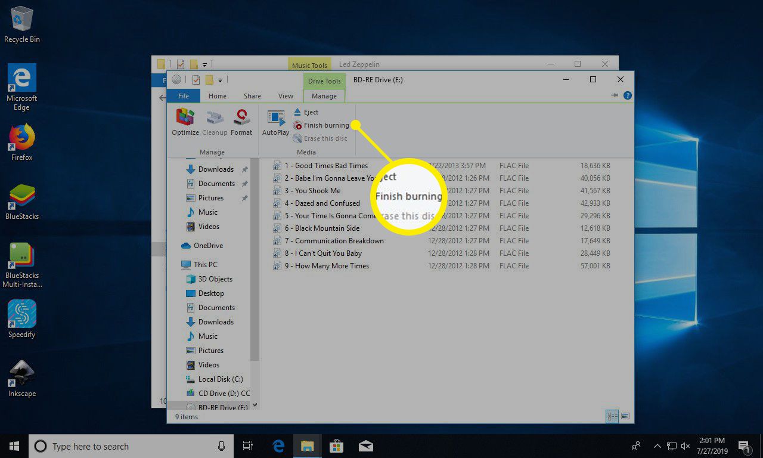Screen dimensions: 763x458
Task: Unpin Downloads using its pin icon
Action: 244,169
